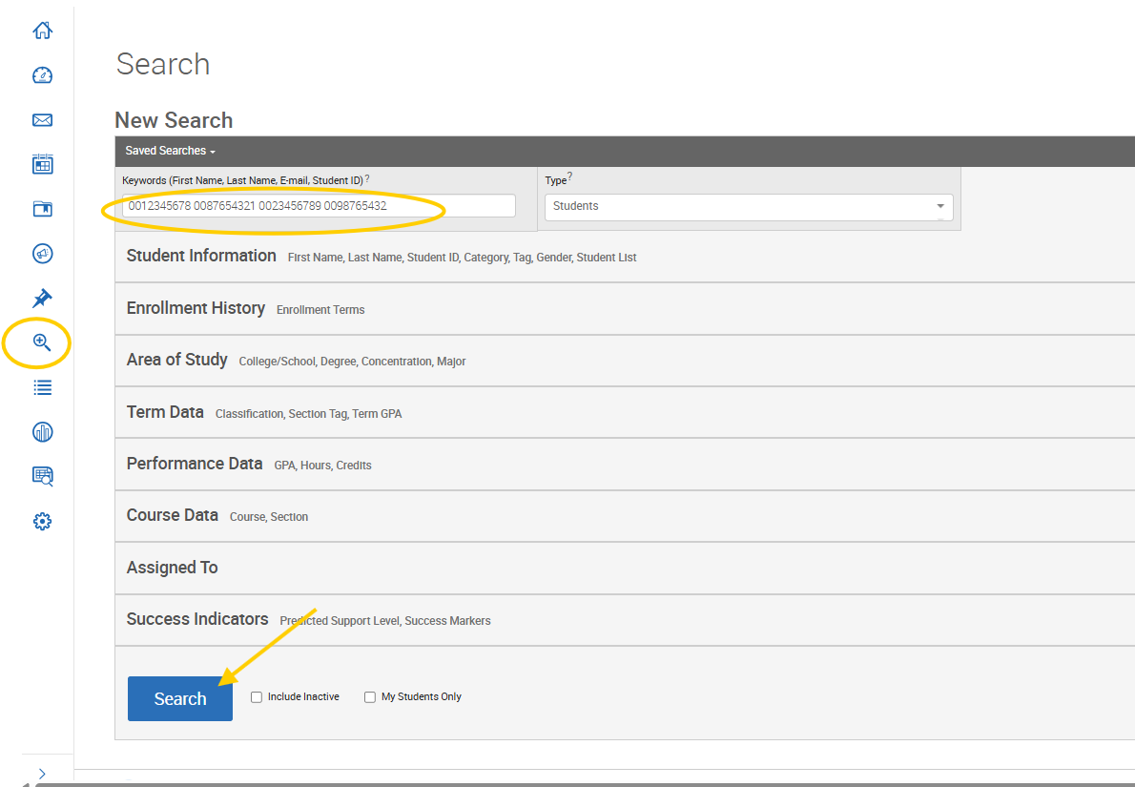Check the My Students Only box

point(370,697)
